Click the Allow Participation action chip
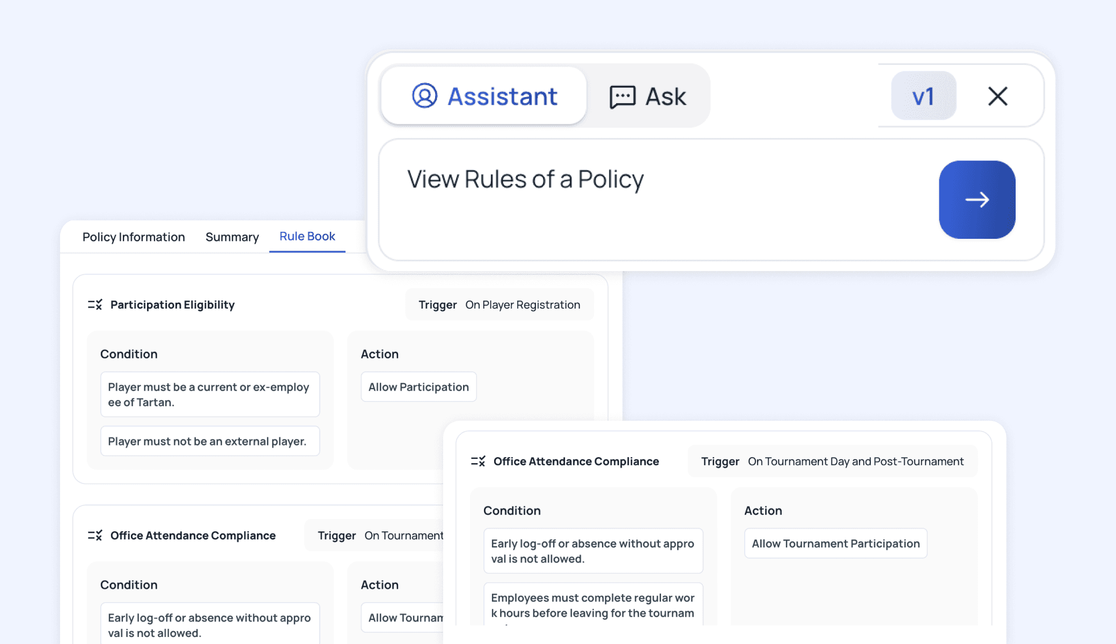Viewport: 1116px width, 644px height. (x=418, y=387)
